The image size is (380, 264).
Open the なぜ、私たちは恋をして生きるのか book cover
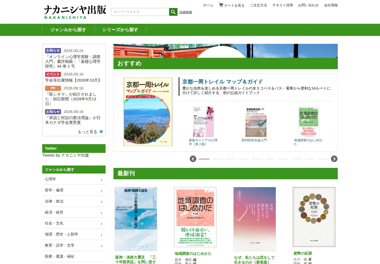click(255, 219)
